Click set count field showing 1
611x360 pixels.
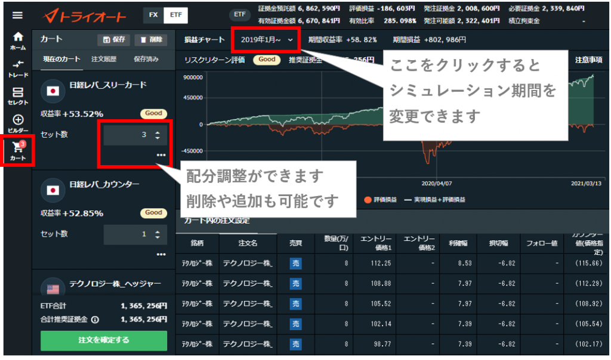click(135, 234)
